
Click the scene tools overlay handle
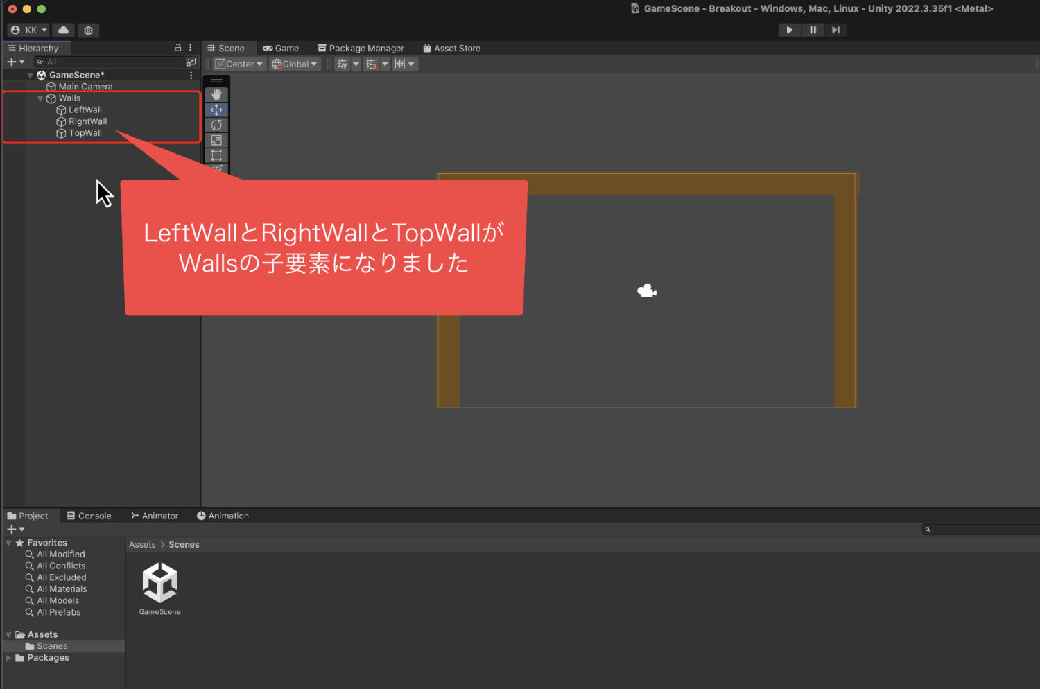(216, 80)
